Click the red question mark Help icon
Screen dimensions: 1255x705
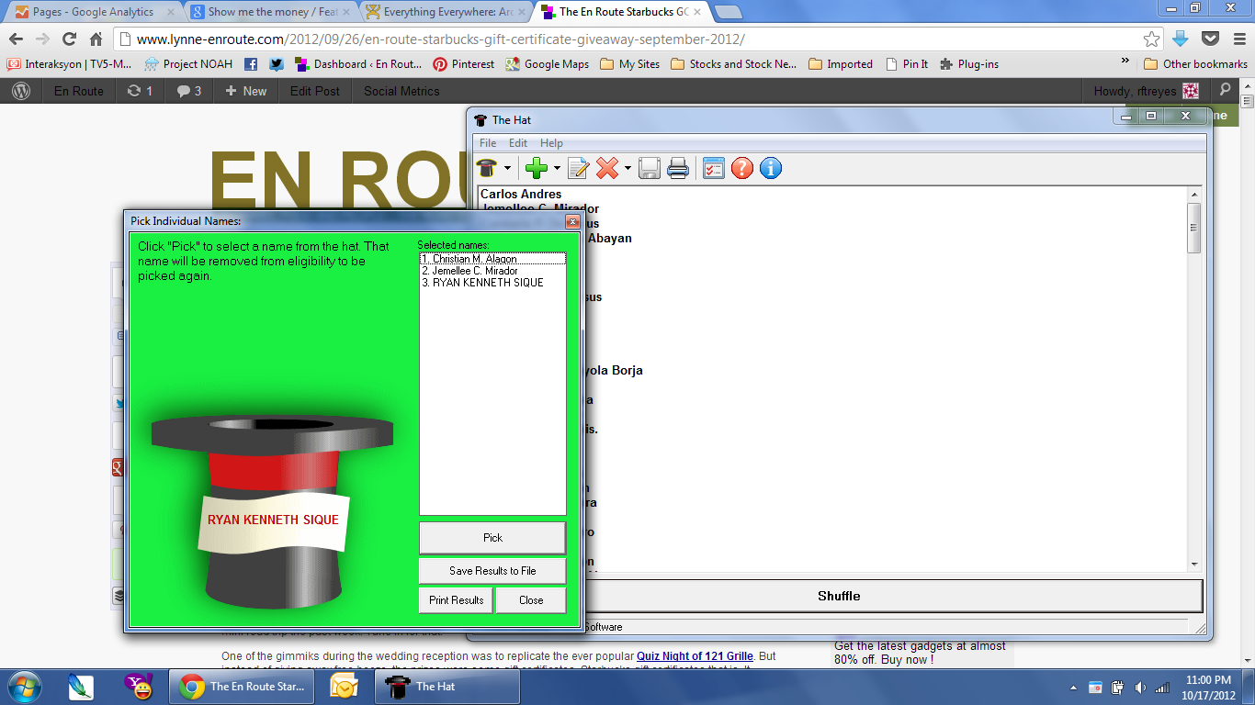coord(742,168)
